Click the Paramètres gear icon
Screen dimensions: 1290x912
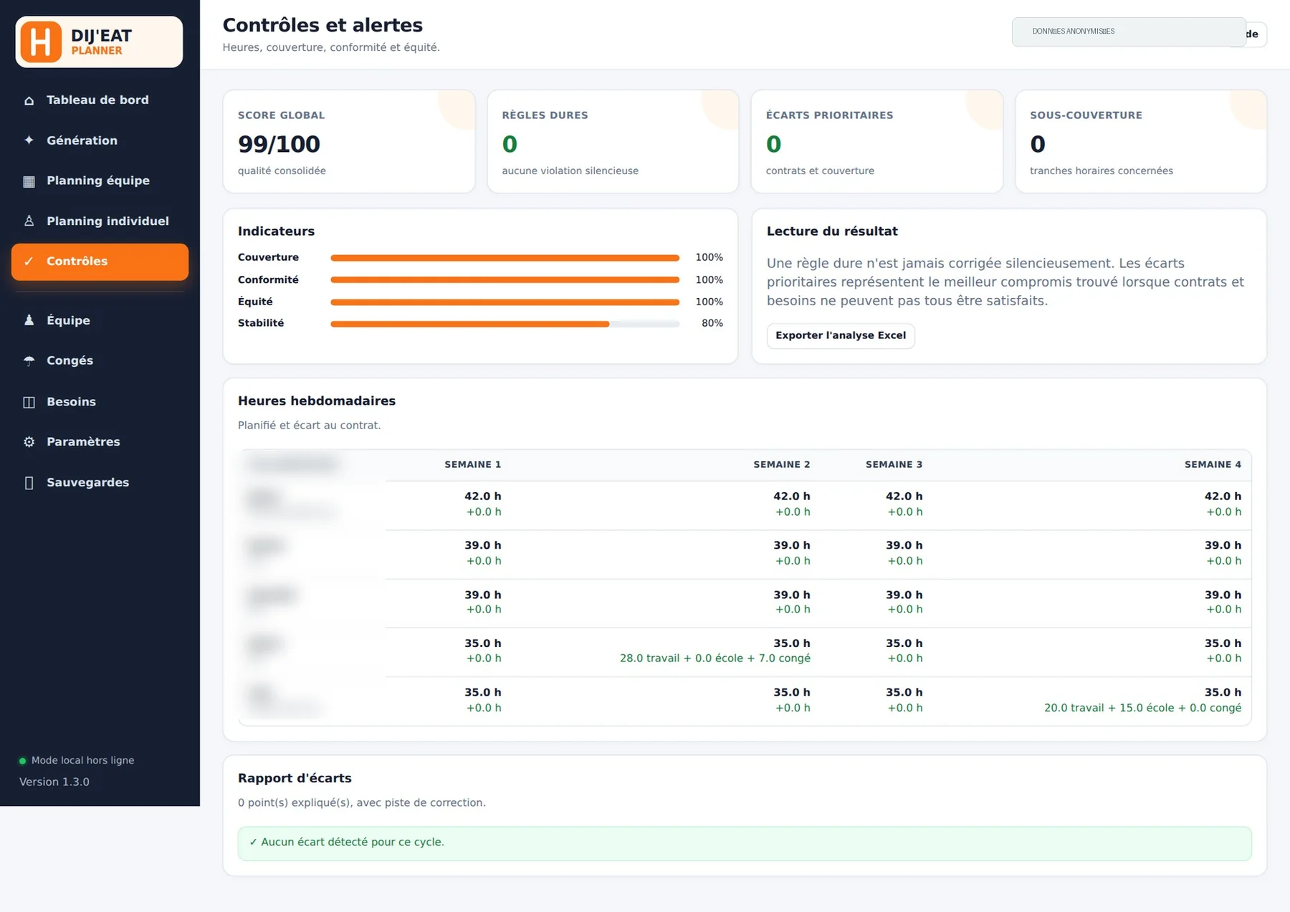(29, 442)
